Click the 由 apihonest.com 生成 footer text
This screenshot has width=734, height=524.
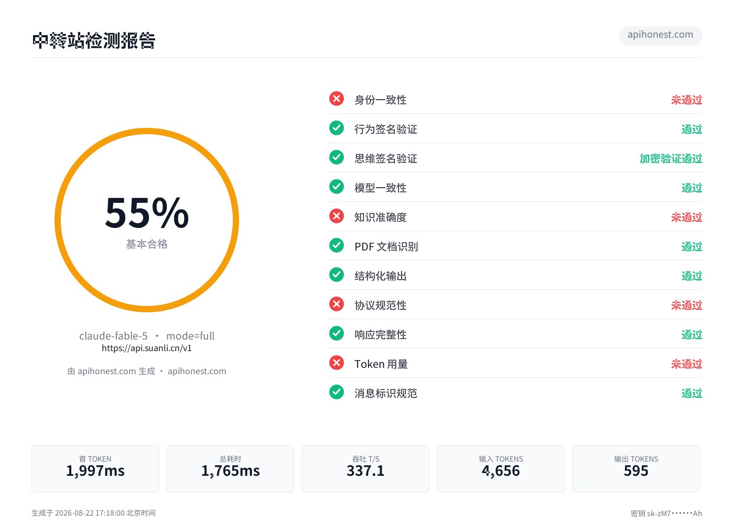coord(111,371)
